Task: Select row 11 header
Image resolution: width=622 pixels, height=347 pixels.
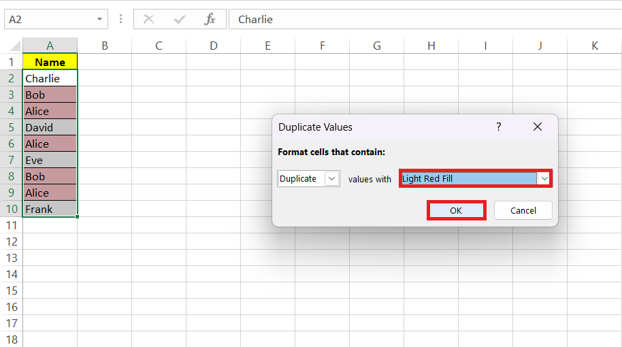Action: tap(11, 225)
